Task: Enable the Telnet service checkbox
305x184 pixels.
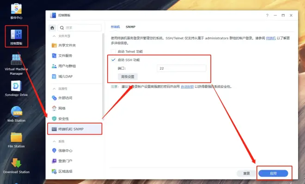Action: (x=113, y=52)
